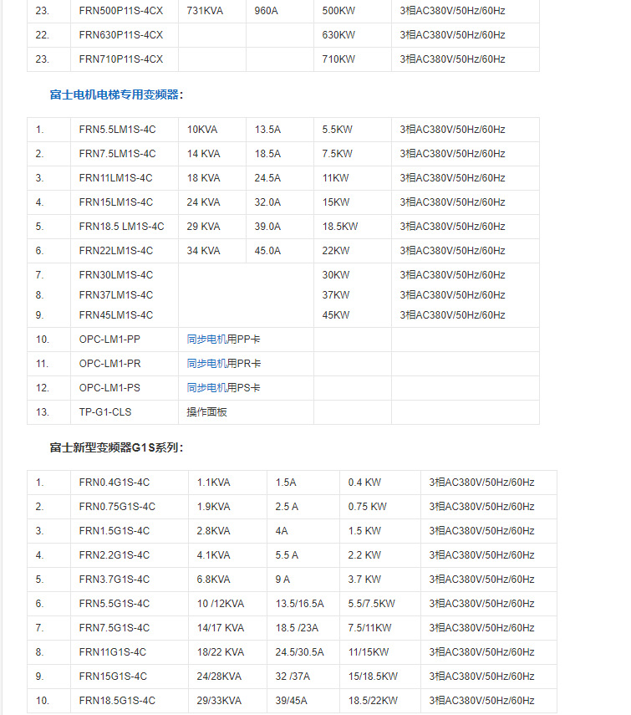Image resolution: width=631 pixels, height=715 pixels.
Task: Click the 14 KVA cell in the elevator inverter table
Action: 212,154
